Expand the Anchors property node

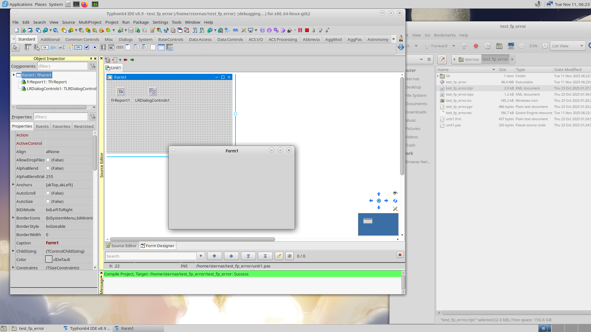pyautogui.click(x=13, y=184)
